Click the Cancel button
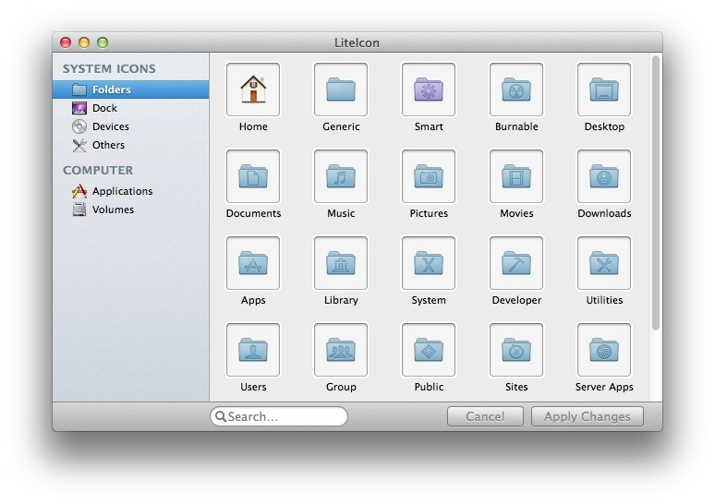 click(485, 416)
